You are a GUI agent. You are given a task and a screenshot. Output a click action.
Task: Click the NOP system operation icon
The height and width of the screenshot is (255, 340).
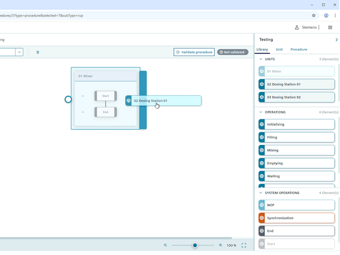[x=262, y=205]
